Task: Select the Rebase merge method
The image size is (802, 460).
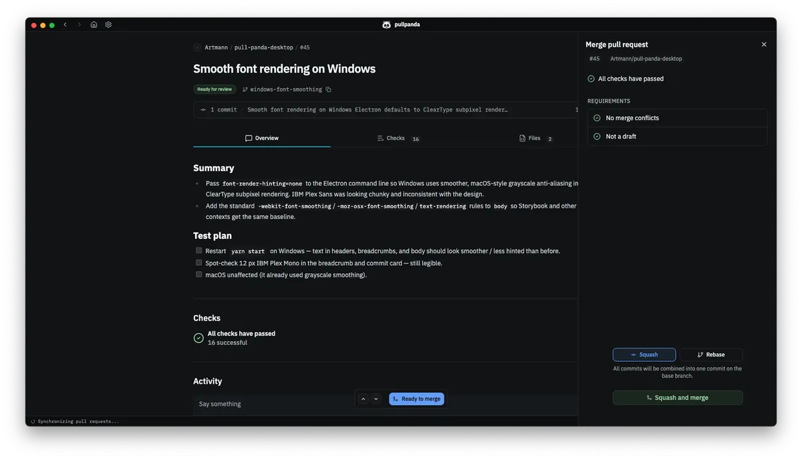Action: point(711,355)
